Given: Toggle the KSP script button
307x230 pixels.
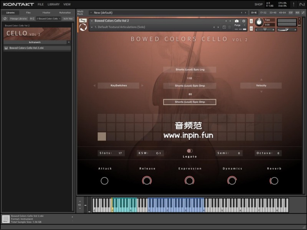Looking at the screenshot, I should pyautogui.click(x=290, y=13).
